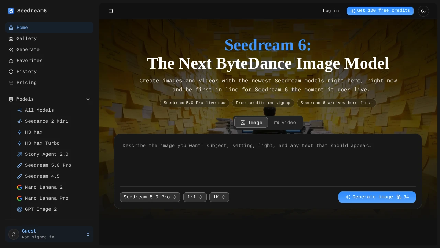440x248 pixels.
Task: Collapse the sidebar with the panel icon
Action: tap(111, 11)
